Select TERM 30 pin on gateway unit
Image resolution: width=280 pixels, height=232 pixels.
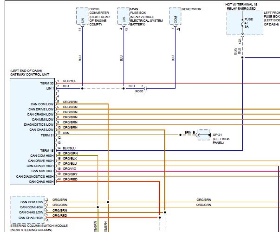click(47, 84)
